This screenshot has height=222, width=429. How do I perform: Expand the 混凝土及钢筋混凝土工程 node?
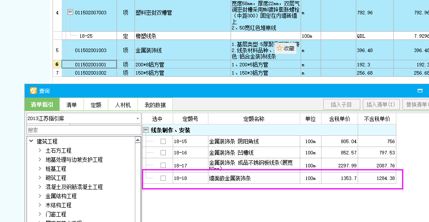pos(40,186)
